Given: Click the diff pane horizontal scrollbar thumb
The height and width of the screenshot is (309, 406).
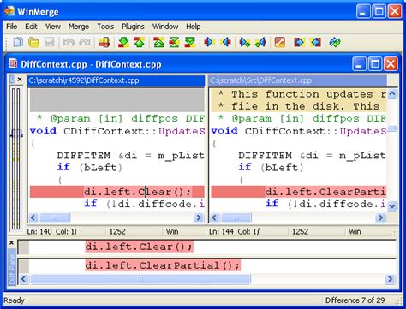Looking at the screenshot, I should pos(140,279).
